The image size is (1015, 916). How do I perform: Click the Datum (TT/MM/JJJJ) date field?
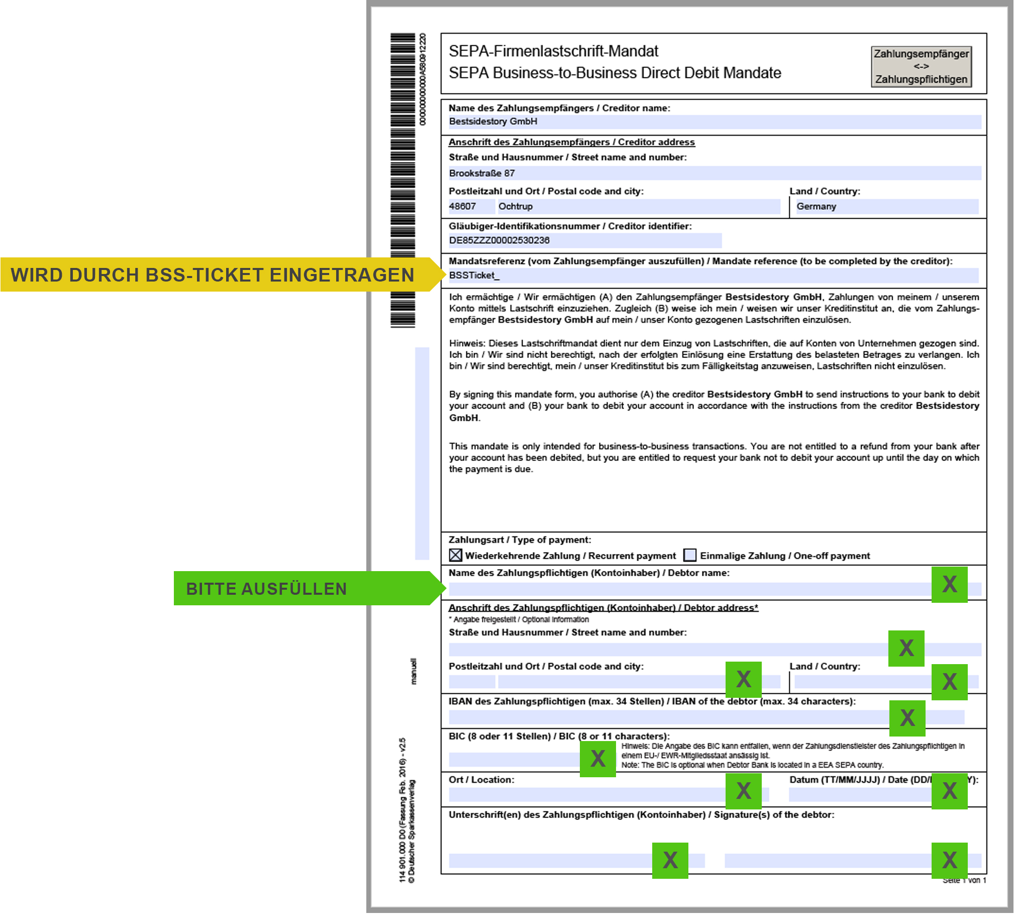click(x=879, y=796)
